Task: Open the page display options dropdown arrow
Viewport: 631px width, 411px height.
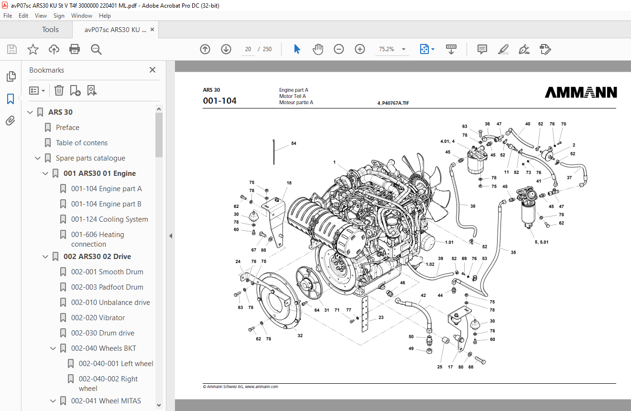Action: pos(433,49)
